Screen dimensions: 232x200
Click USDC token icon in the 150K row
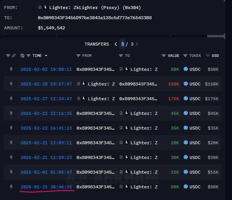[186, 84]
